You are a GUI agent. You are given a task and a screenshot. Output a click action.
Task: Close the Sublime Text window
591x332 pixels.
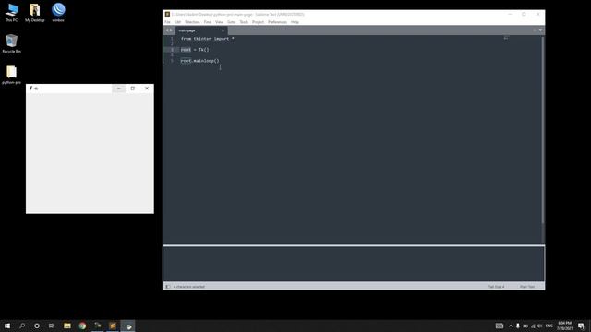[537, 15]
